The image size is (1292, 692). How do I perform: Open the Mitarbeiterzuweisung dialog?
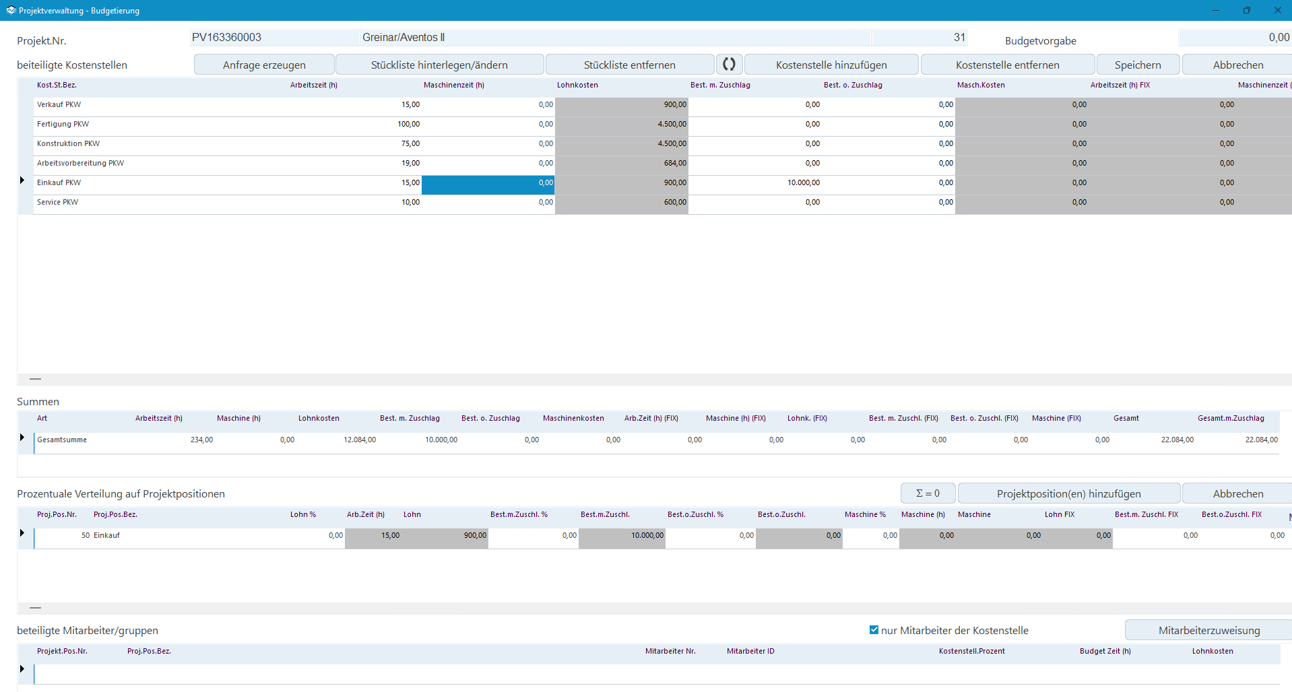coord(1208,630)
